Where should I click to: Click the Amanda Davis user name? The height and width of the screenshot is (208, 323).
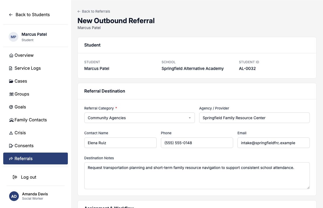click(x=35, y=194)
